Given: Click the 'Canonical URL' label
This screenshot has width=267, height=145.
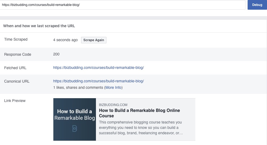Looking at the screenshot, I should [17, 81].
